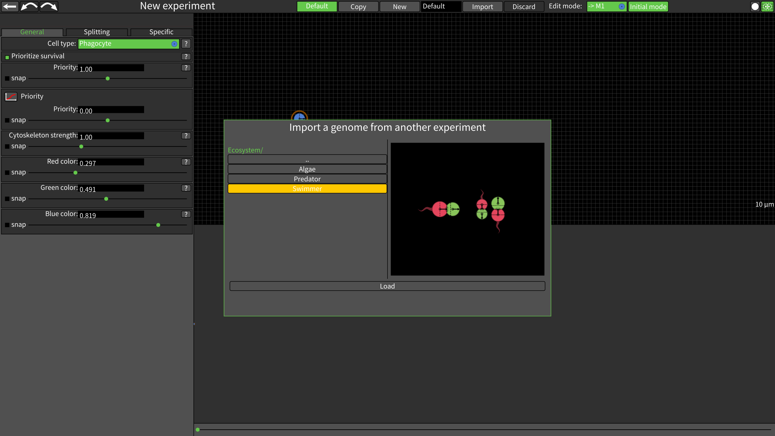Open help for Red color

pos(186,162)
